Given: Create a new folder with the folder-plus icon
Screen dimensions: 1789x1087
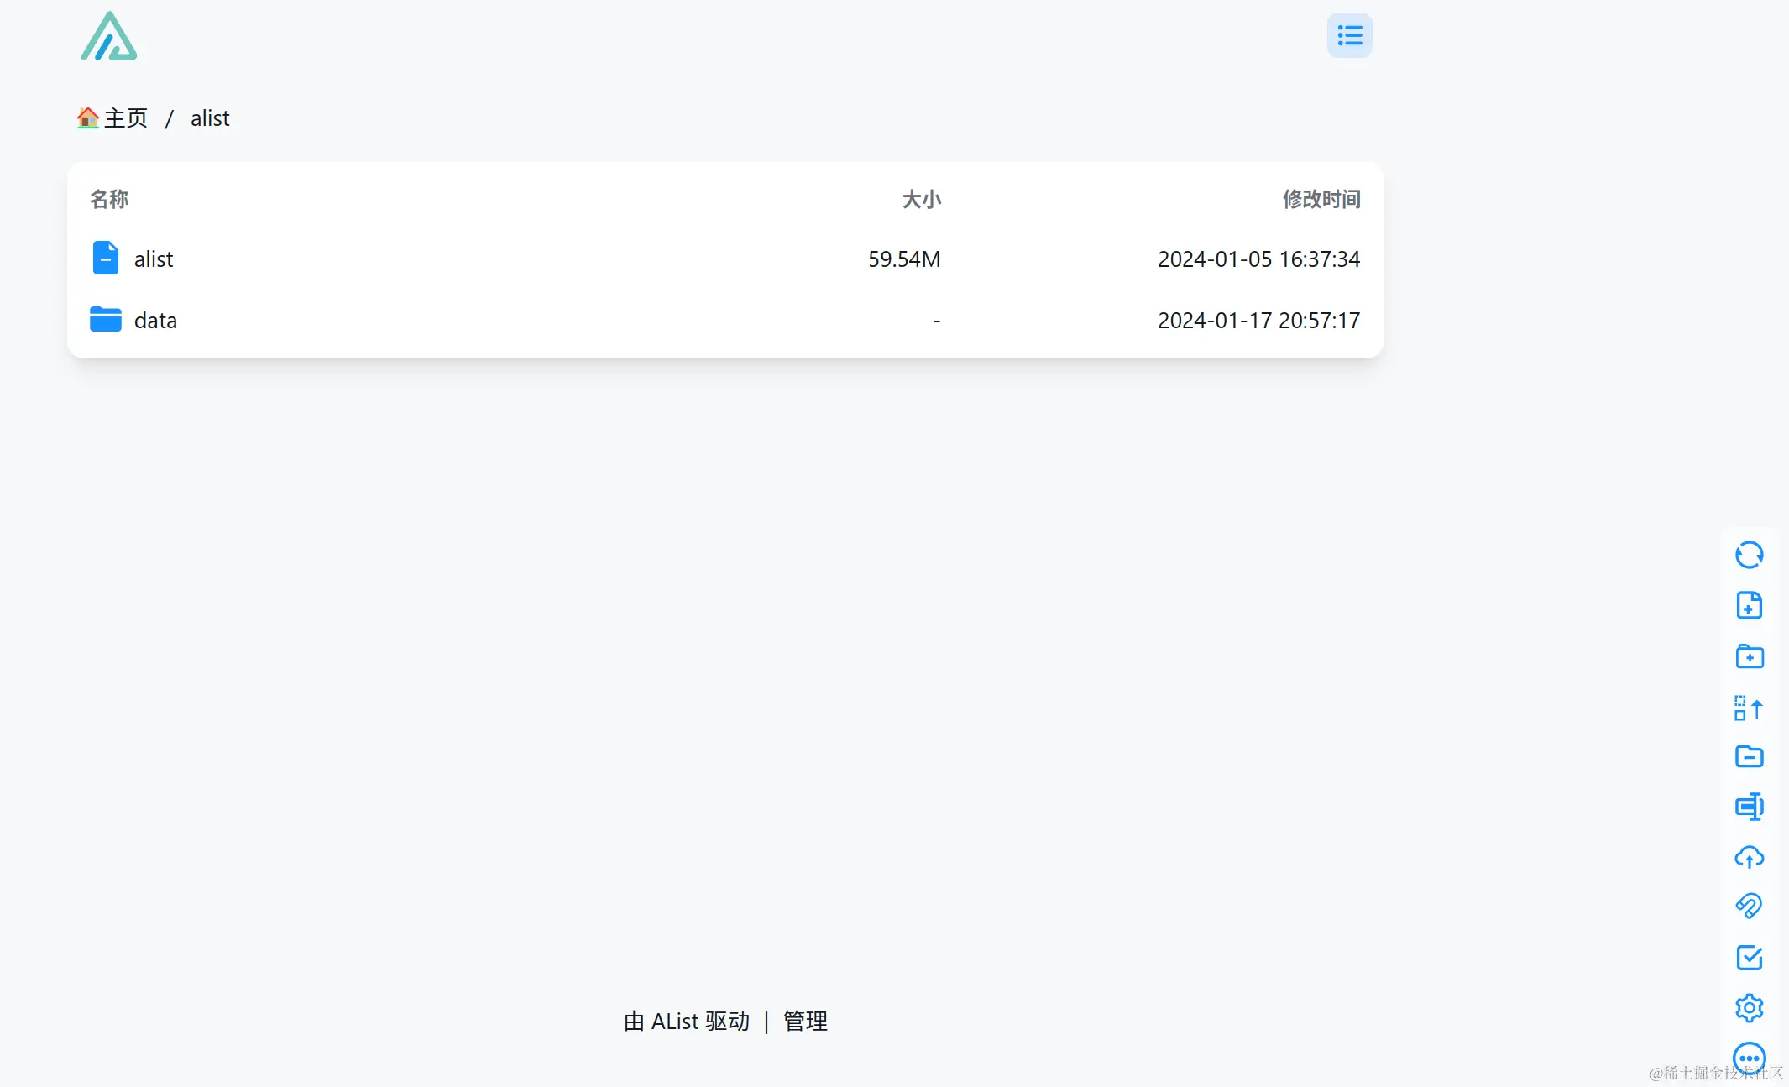Looking at the screenshot, I should click(1749, 656).
